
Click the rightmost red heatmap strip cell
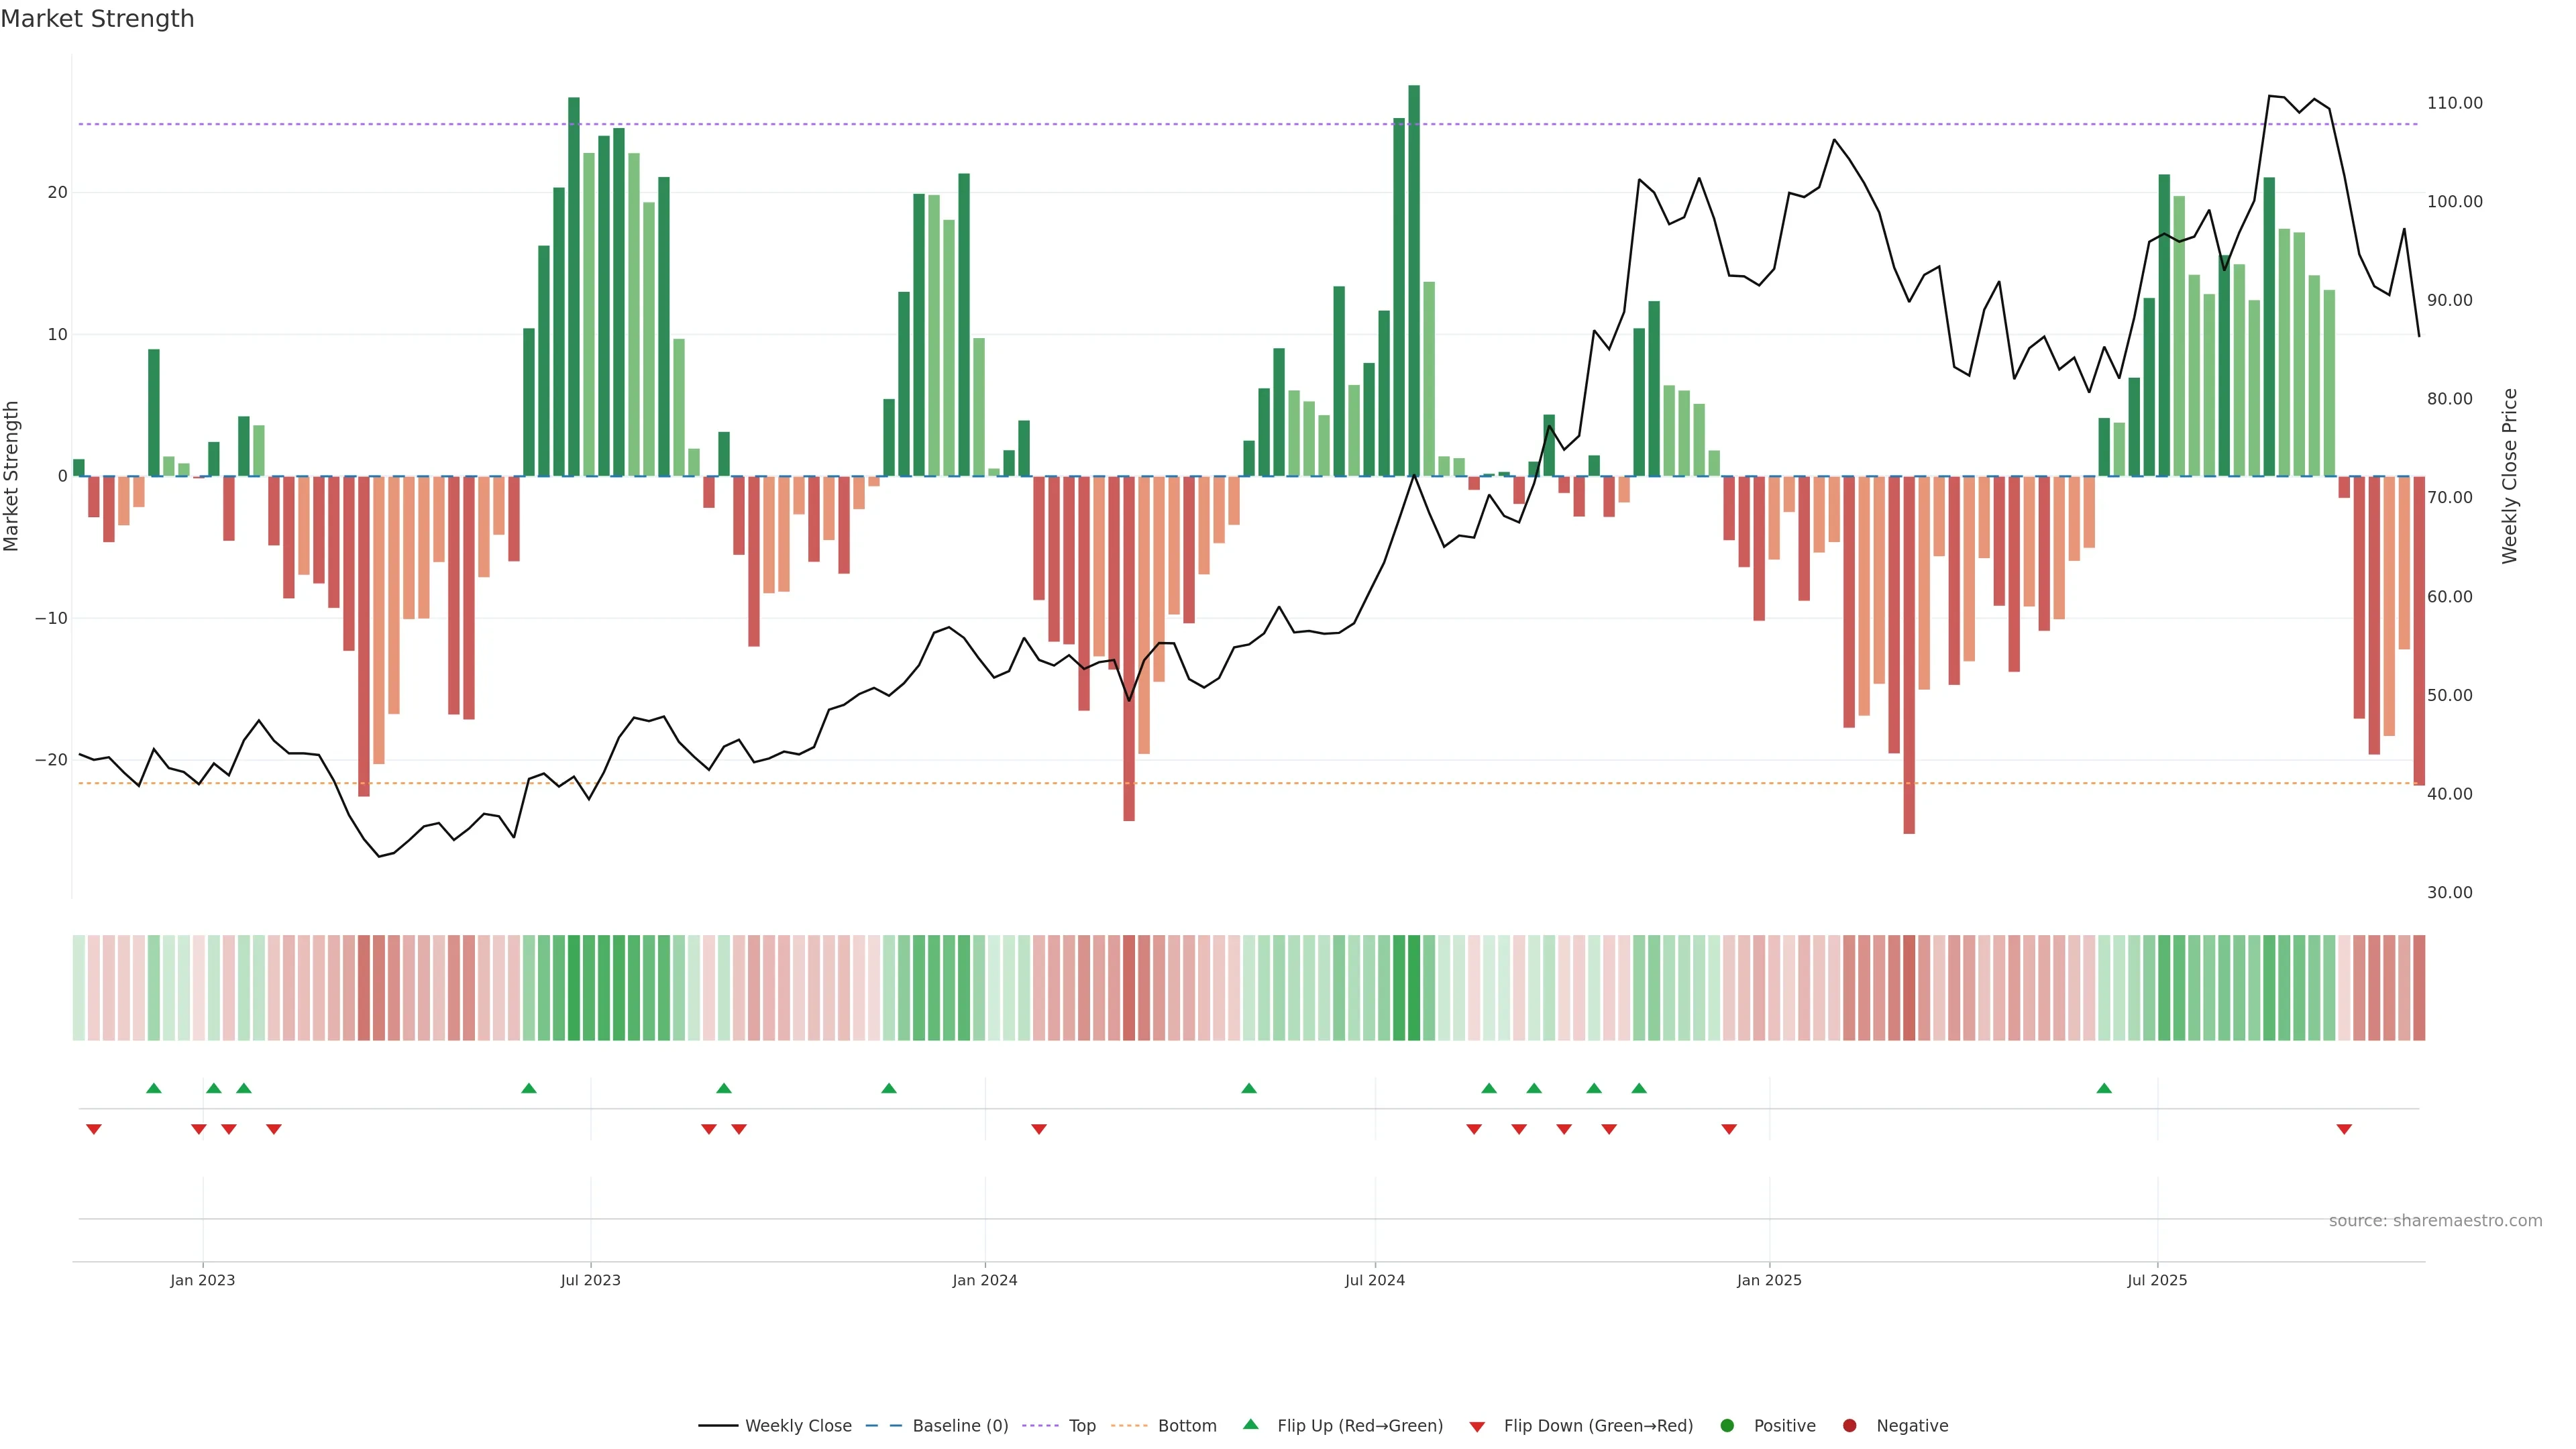click(x=2419, y=988)
